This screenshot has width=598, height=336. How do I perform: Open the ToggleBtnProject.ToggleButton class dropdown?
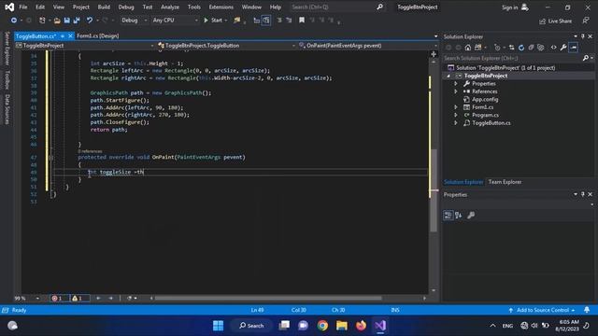pyautogui.click(x=226, y=46)
